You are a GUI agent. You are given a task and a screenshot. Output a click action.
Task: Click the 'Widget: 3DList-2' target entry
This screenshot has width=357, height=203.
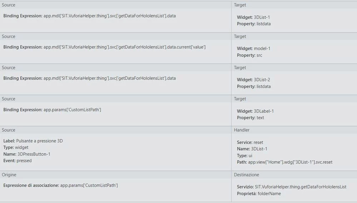(x=253, y=80)
